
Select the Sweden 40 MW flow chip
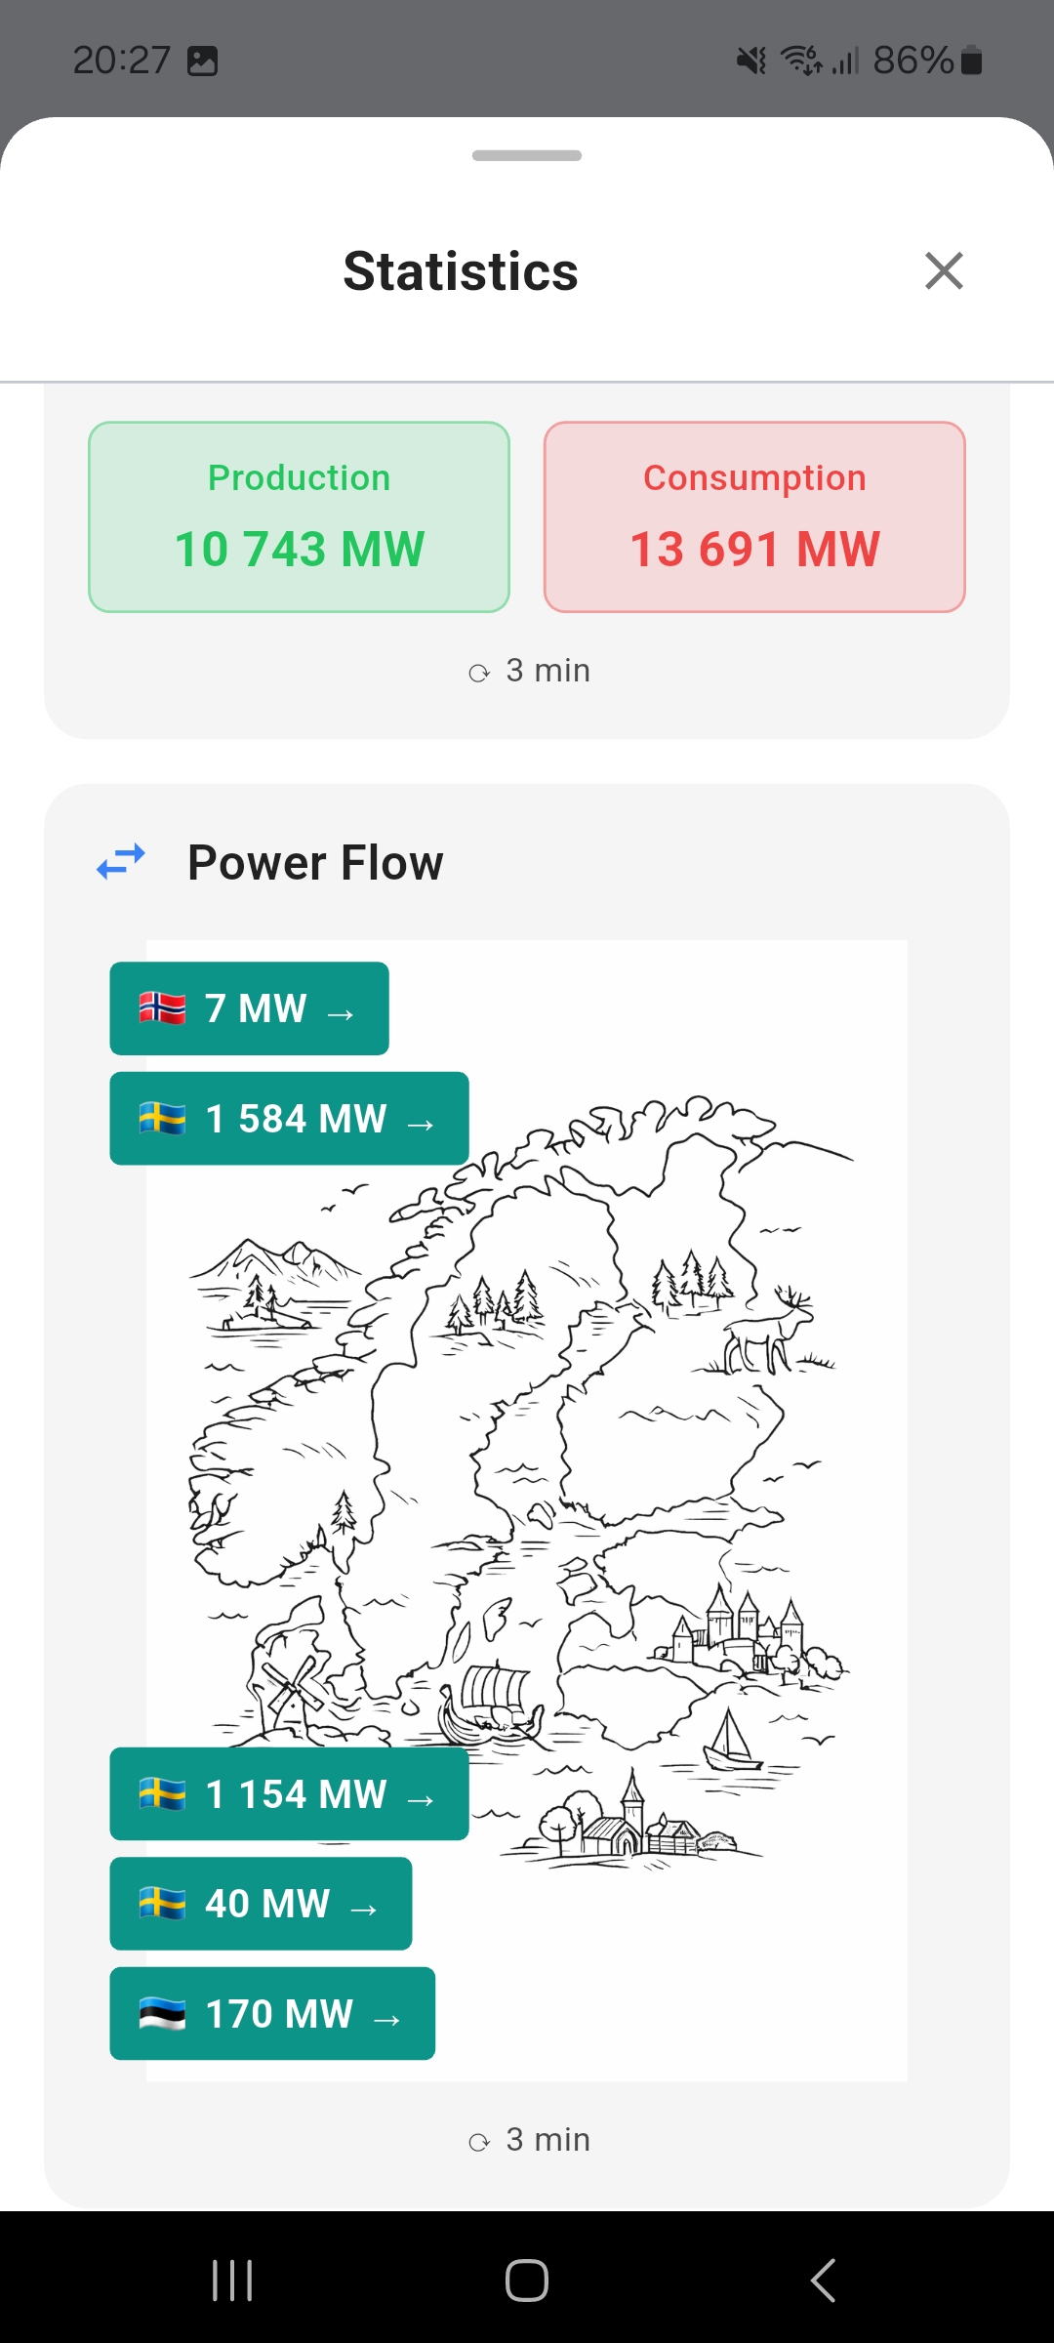tap(261, 1904)
